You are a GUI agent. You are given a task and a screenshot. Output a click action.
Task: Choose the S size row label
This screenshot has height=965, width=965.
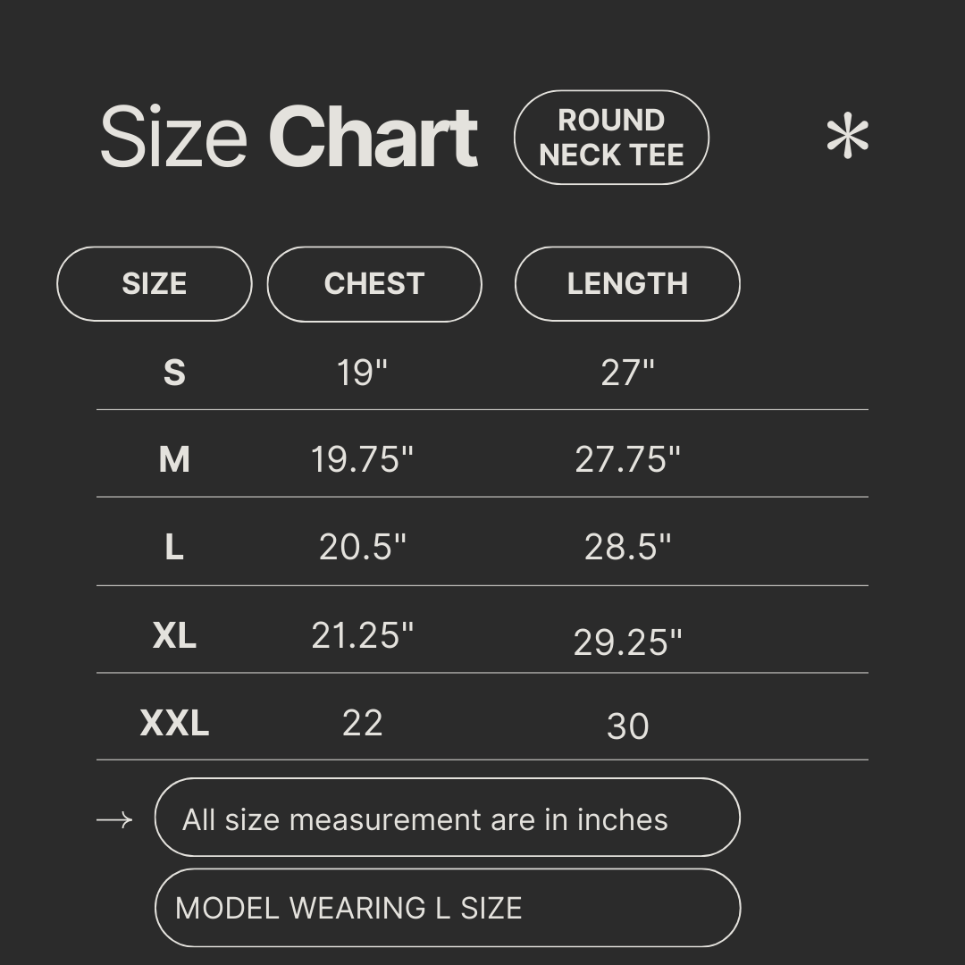tap(174, 372)
